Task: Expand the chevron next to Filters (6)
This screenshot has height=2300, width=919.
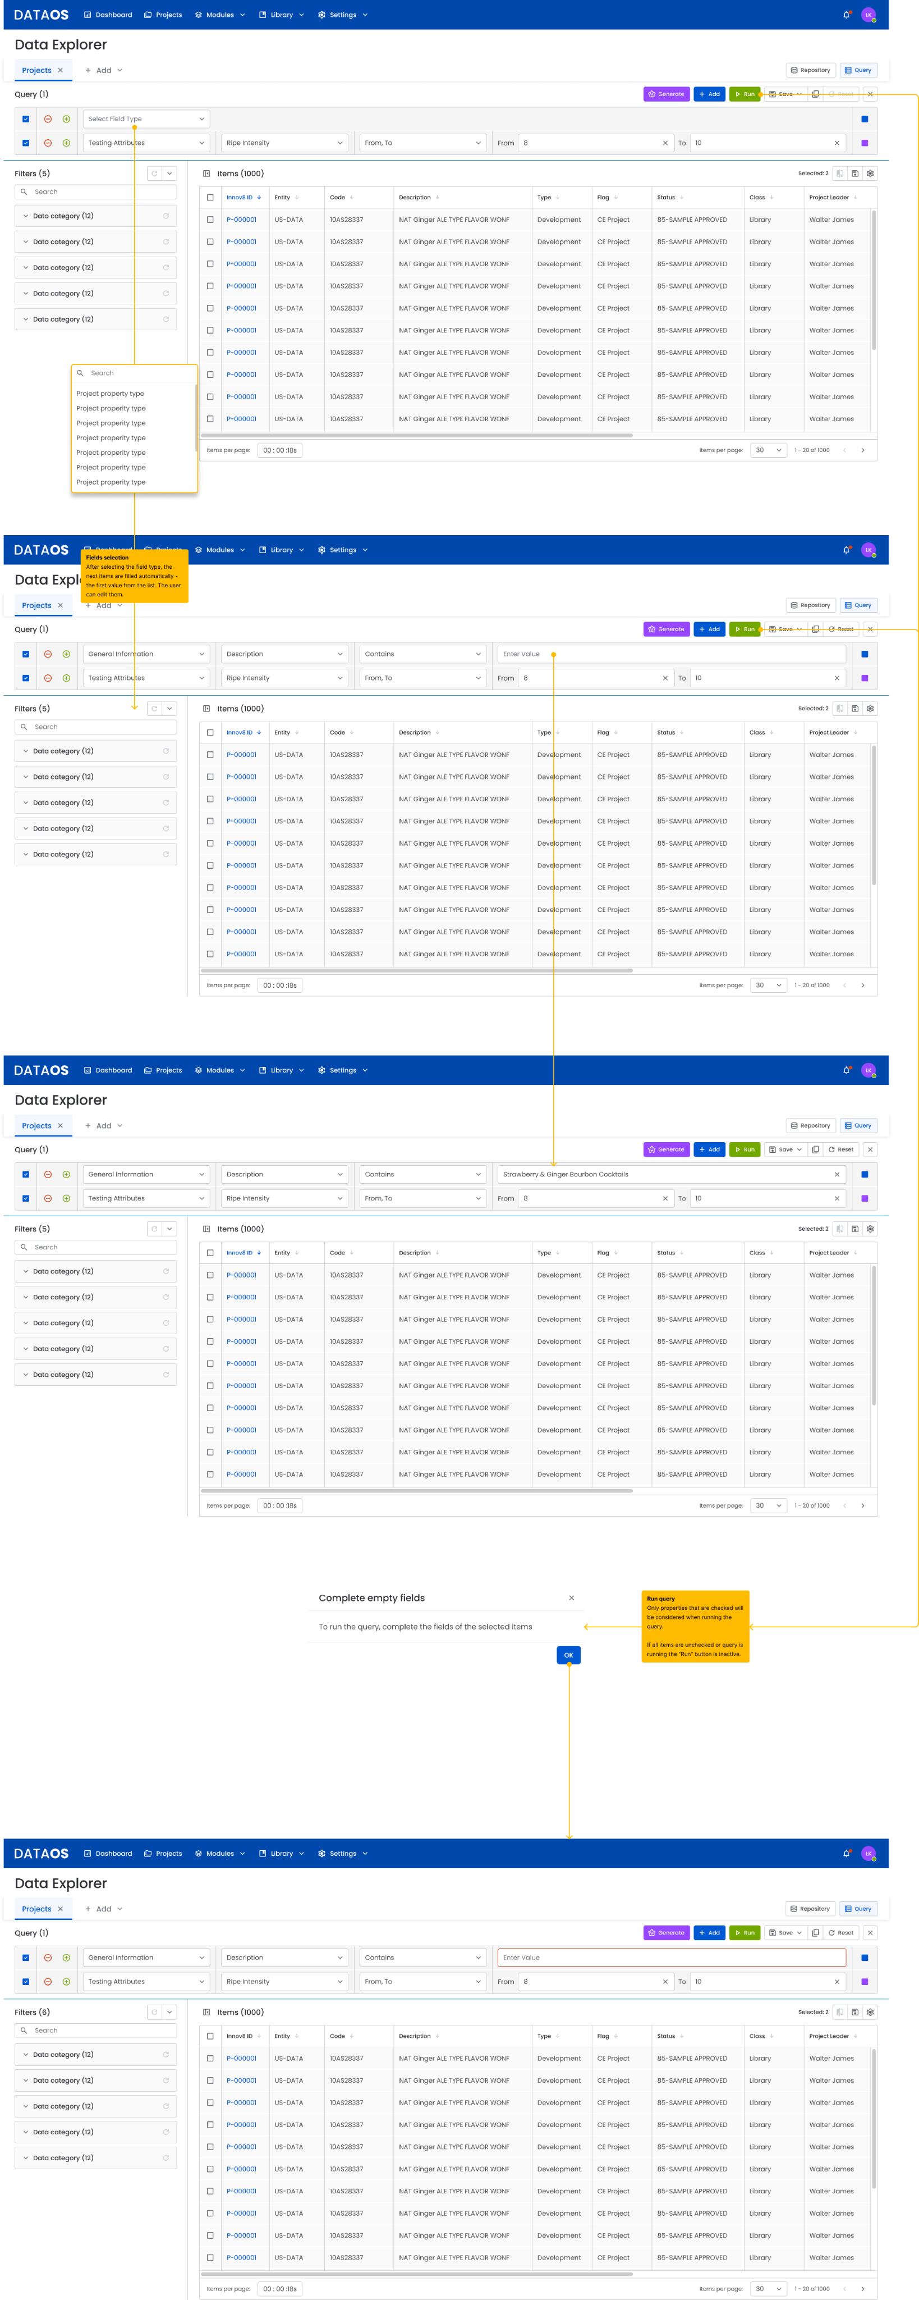Action: (169, 2011)
